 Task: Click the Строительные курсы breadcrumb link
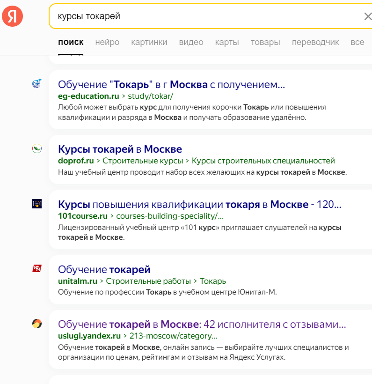pyautogui.click(x=143, y=161)
